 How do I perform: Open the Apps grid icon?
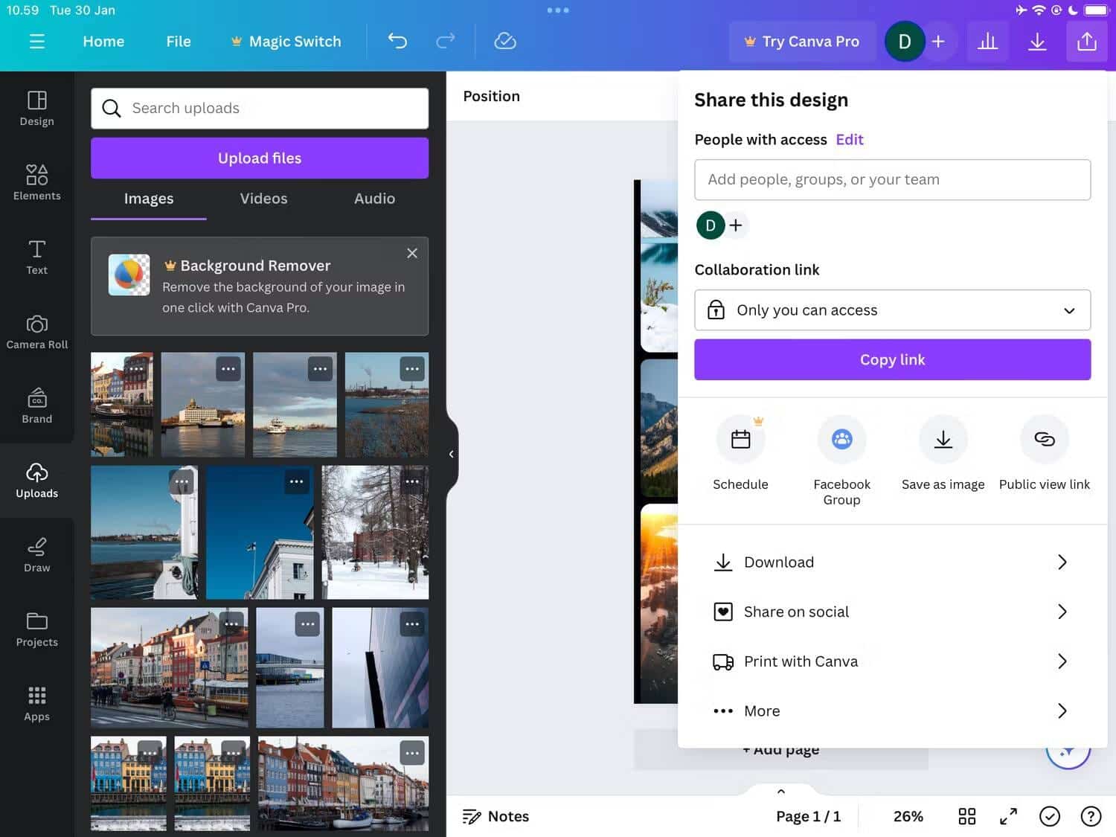click(36, 704)
